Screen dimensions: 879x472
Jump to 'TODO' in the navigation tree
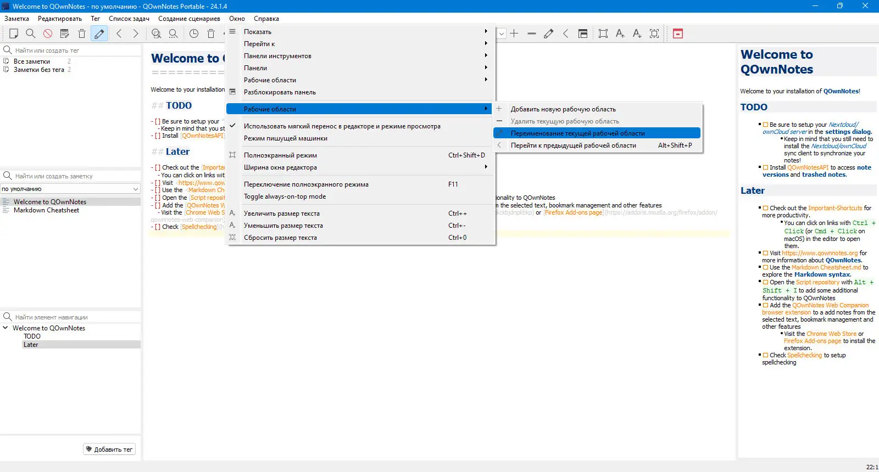[x=32, y=336]
